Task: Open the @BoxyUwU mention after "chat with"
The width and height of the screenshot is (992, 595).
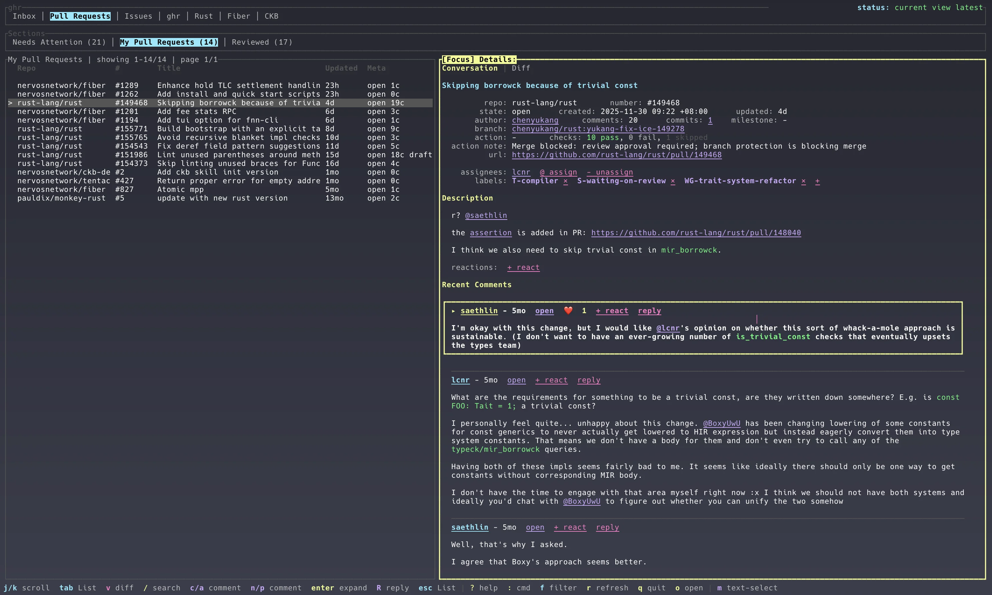Action: (582, 501)
